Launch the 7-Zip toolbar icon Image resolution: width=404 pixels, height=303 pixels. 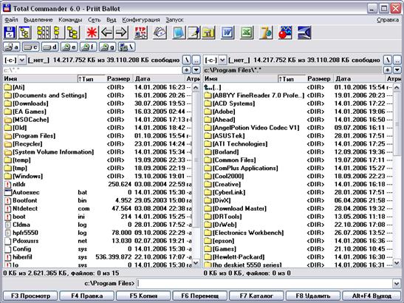266,33
